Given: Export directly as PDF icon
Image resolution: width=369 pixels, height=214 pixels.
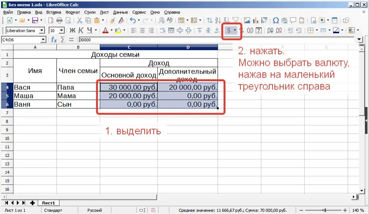Looking at the screenshot, I should (51, 21).
